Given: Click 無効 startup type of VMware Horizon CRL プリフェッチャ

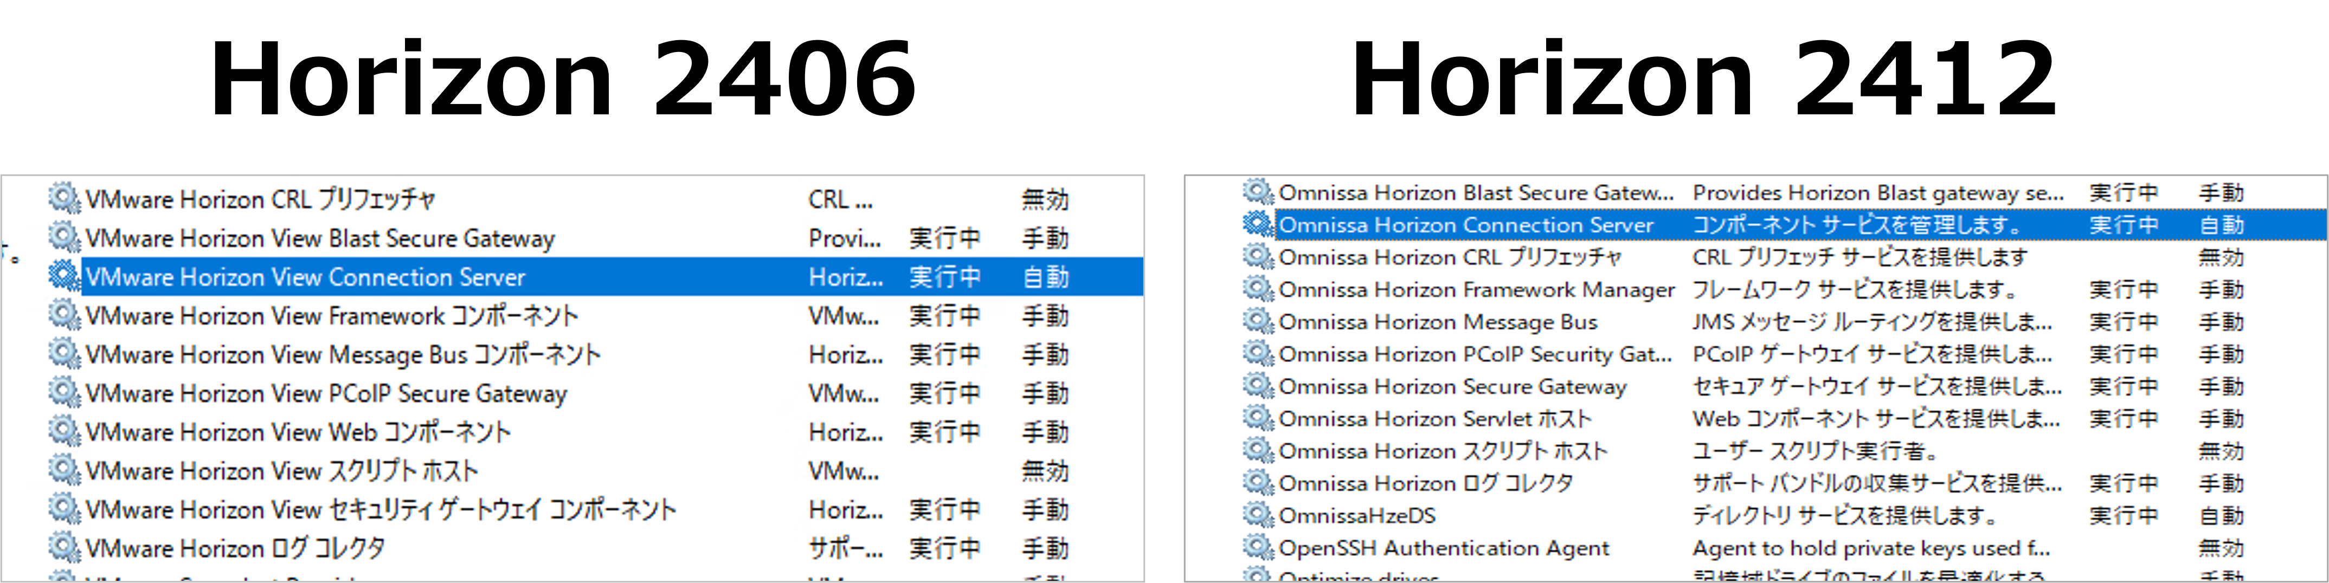Looking at the screenshot, I should click(1045, 199).
